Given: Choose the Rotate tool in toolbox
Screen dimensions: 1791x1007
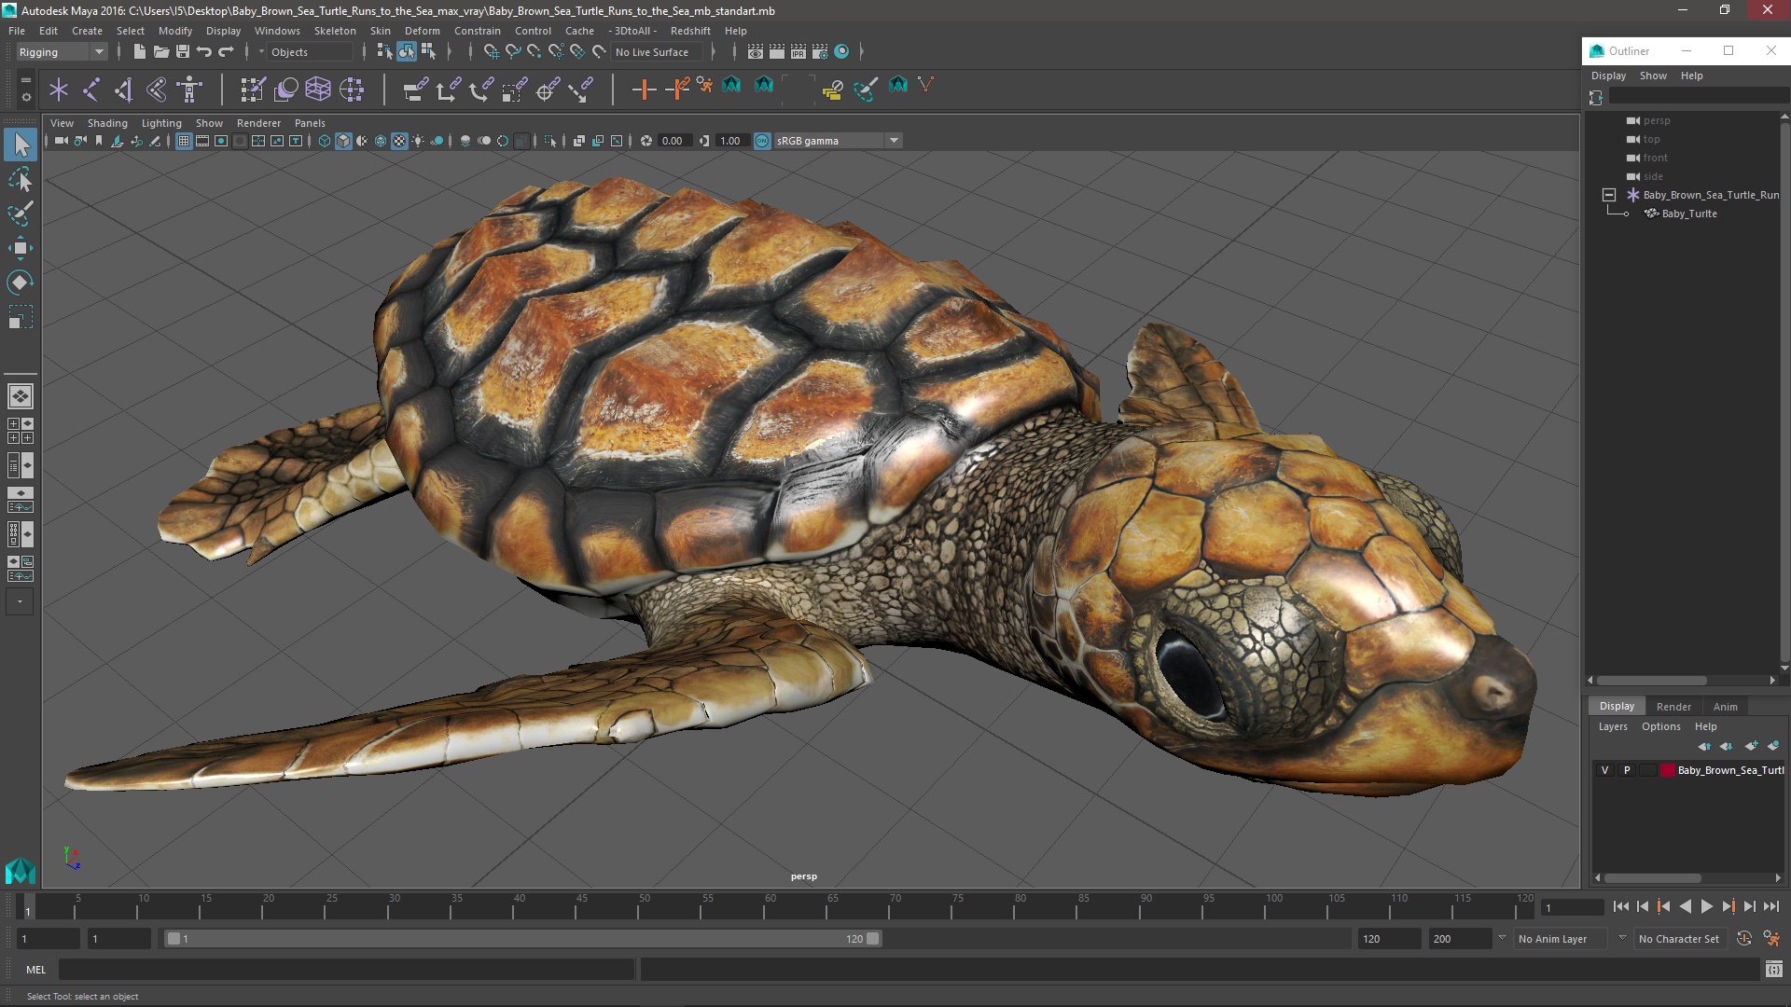Looking at the screenshot, I should click(21, 283).
